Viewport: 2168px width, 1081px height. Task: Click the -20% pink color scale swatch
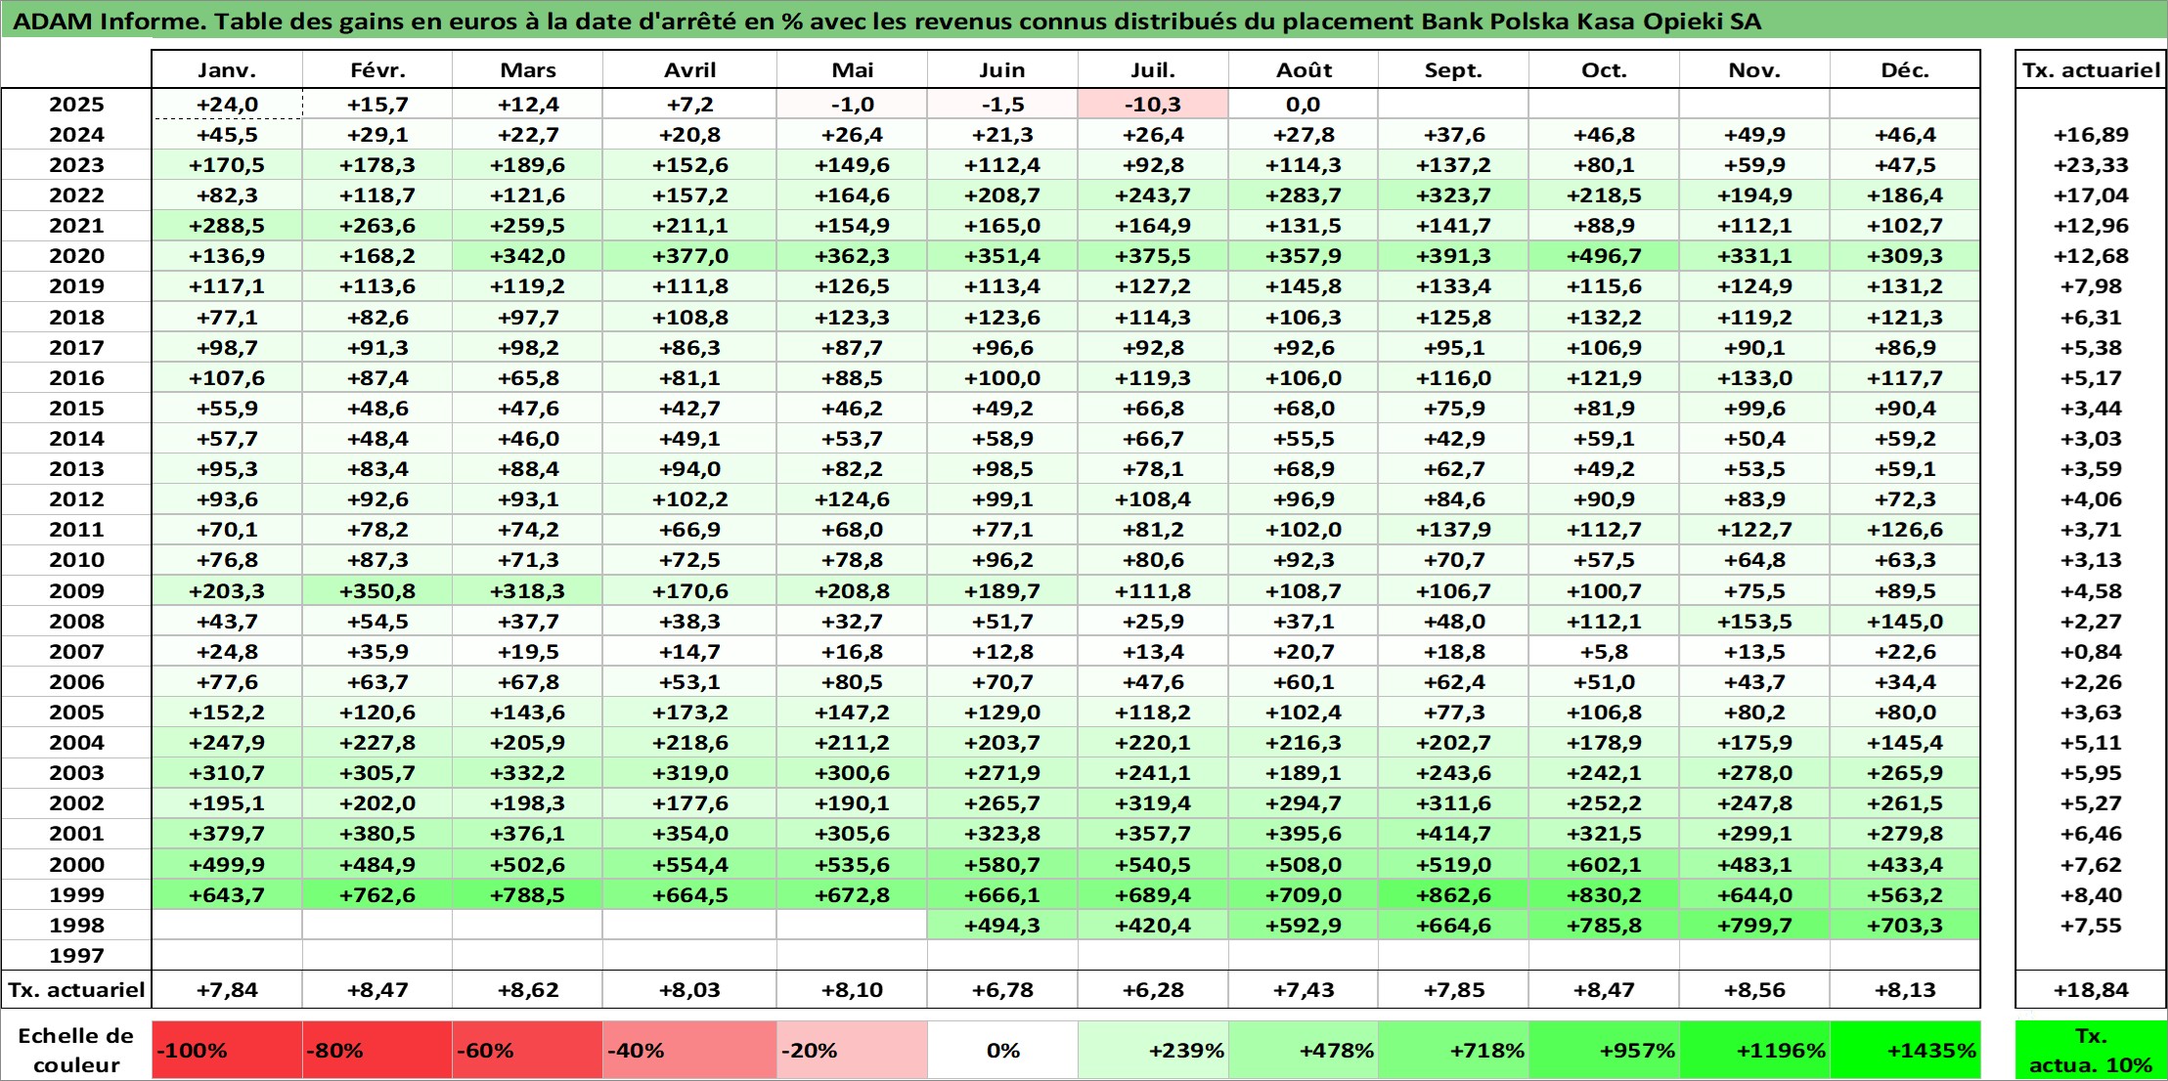point(852,1050)
